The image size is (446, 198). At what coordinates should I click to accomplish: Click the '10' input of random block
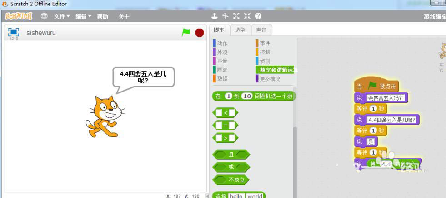click(247, 96)
